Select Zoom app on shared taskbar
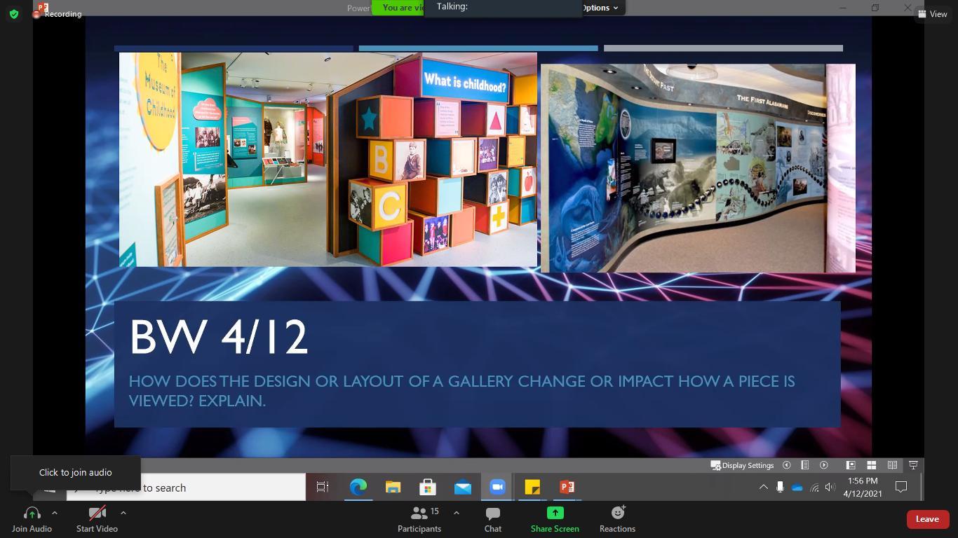The image size is (958, 538). click(x=497, y=487)
